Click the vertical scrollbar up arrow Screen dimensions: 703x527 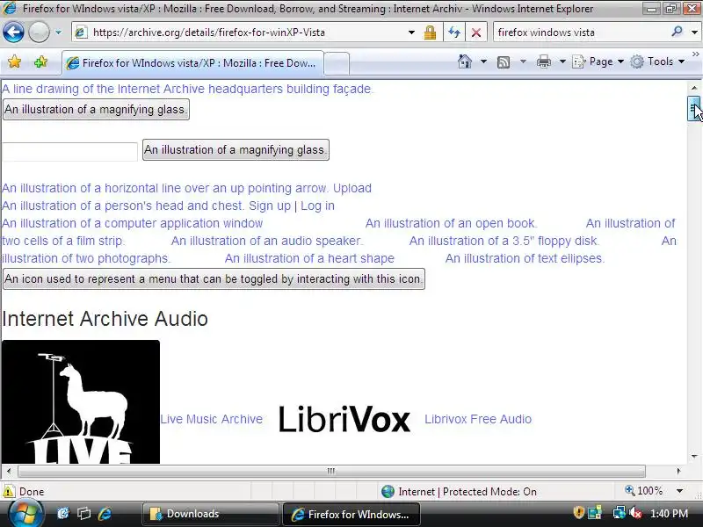(x=694, y=88)
